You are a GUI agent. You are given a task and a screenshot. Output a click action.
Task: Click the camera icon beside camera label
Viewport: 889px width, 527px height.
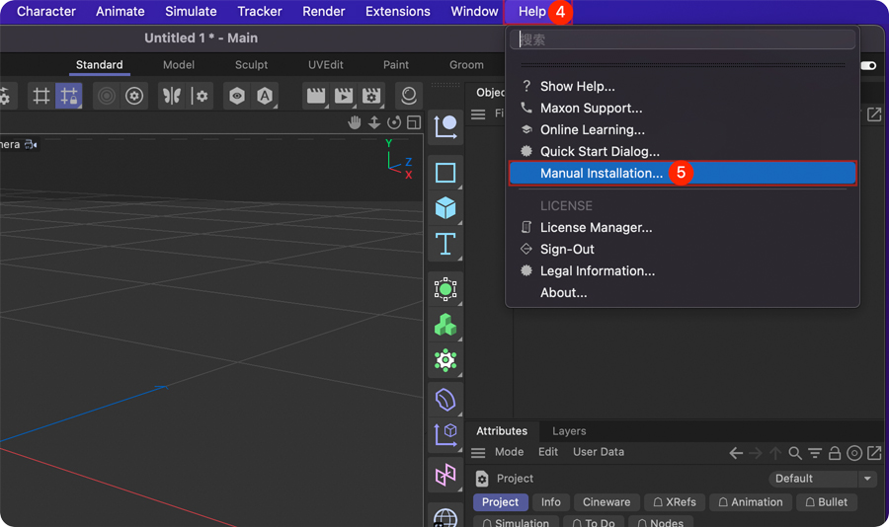click(31, 144)
